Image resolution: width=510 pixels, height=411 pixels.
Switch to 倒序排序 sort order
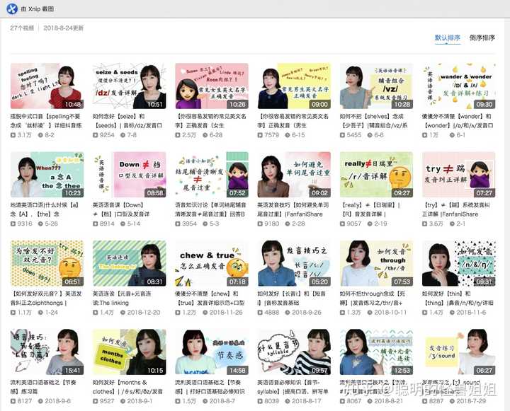click(x=482, y=37)
